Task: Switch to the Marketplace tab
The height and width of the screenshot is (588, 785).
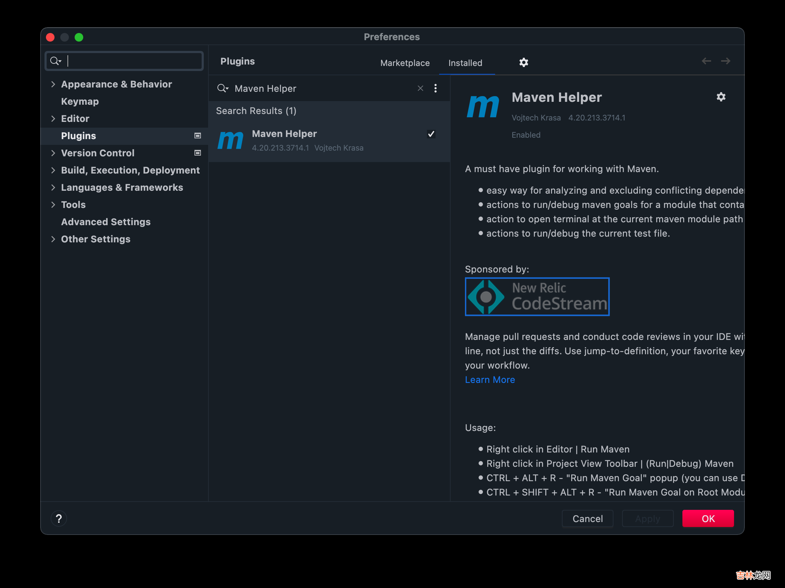Action: [x=405, y=63]
